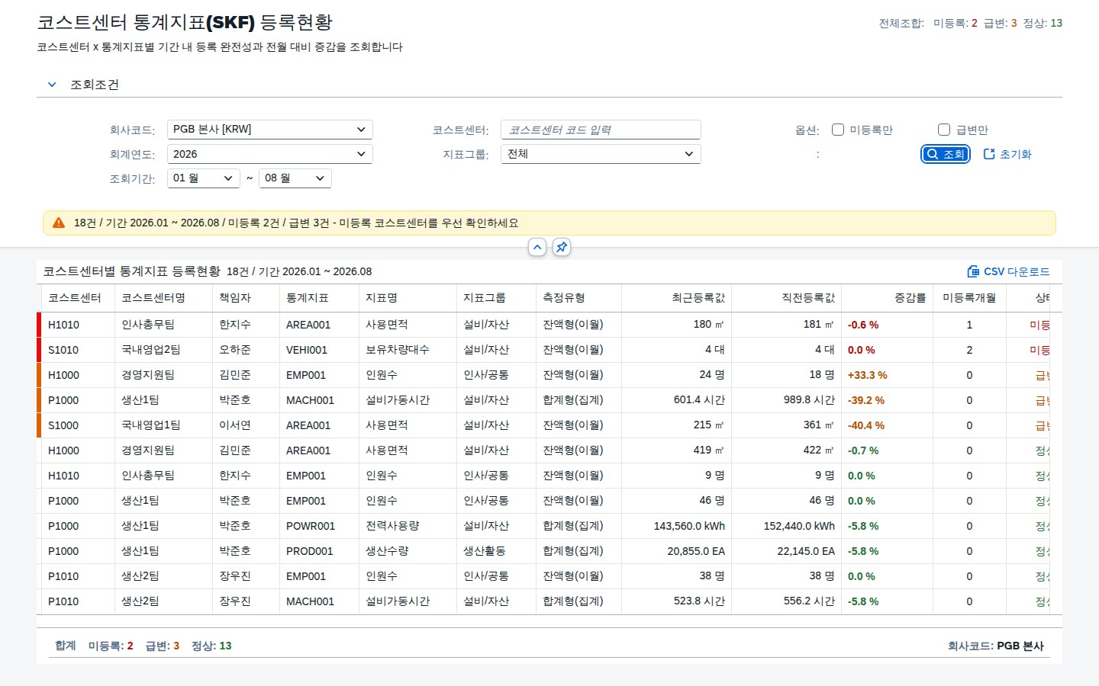Click the 미등록개월 column header

coord(969,298)
